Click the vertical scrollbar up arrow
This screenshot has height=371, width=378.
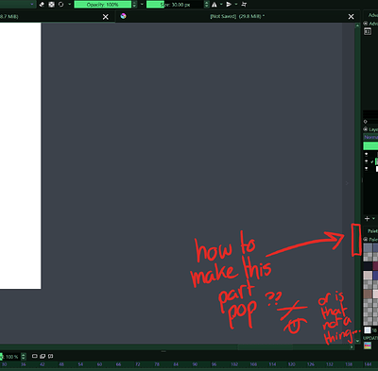tap(357, 25)
